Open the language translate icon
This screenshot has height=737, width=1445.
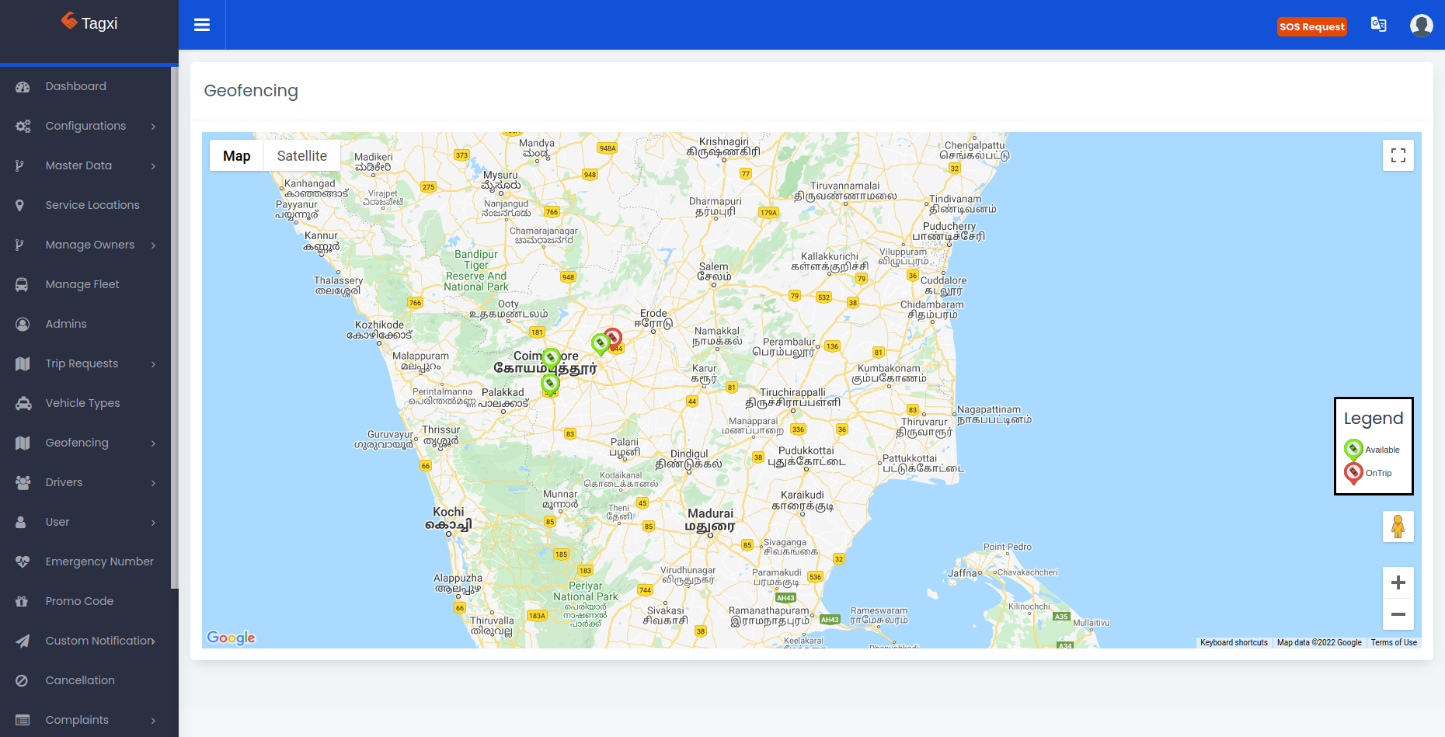[x=1378, y=25]
